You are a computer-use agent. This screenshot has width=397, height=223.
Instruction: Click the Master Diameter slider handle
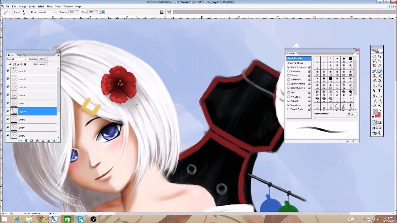pos(316,118)
